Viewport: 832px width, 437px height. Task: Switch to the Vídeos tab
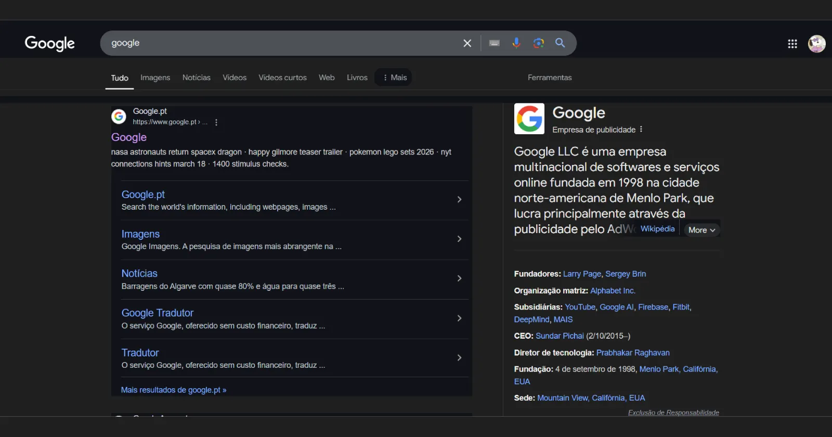click(x=235, y=78)
